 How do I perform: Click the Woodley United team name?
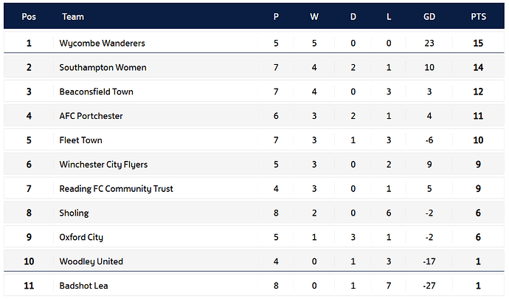pos(91,261)
